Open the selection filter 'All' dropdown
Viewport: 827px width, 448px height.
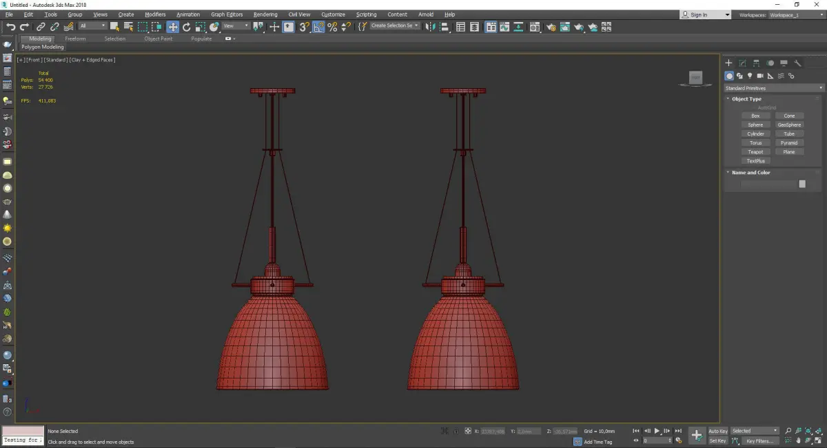click(x=92, y=26)
